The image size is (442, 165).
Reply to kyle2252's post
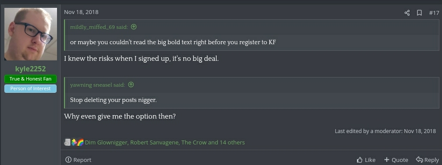428,160
